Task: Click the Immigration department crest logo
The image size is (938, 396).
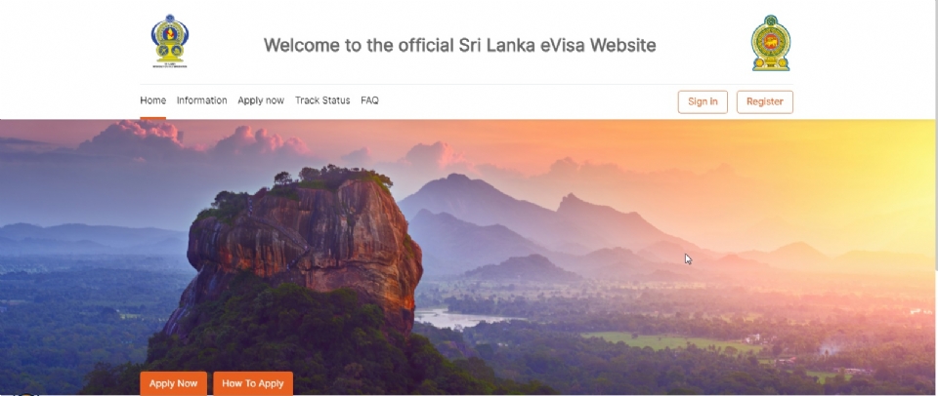Action: [170, 41]
